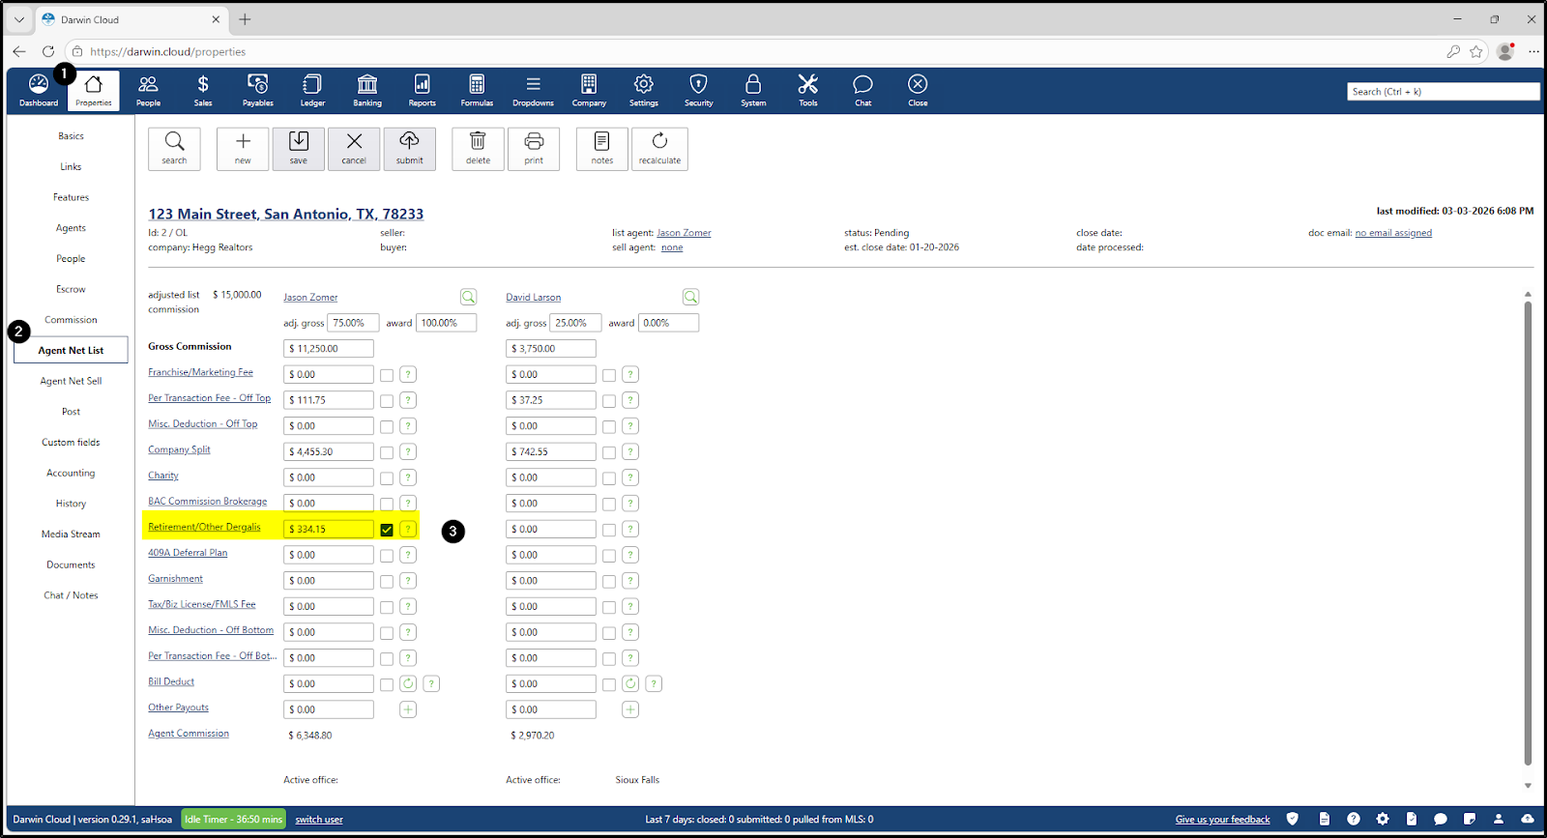Edit Jason Zomer's adj. gross percentage field
Screen dimensions: 1547x838
coord(353,323)
